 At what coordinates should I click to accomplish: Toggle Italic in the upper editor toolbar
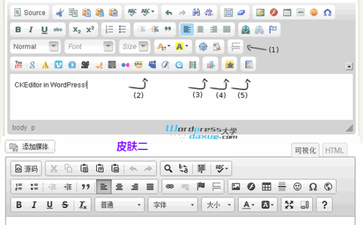(x=31, y=30)
